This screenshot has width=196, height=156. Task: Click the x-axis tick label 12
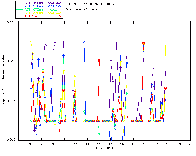tap(99, 144)
